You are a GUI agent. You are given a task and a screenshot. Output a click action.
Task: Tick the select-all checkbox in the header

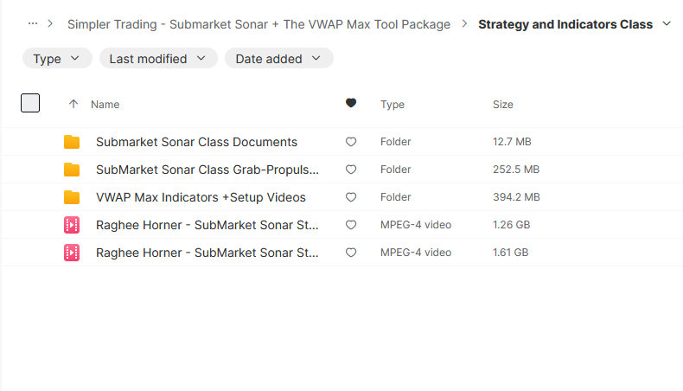tap(30, 104)
